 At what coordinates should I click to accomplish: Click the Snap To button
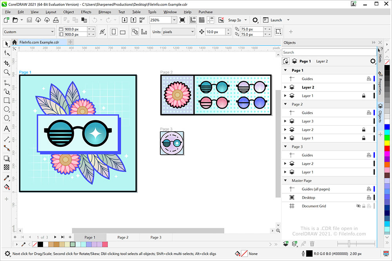coord(234,20)
